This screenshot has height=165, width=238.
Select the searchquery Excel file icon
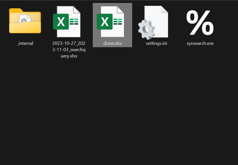point(67,22)
